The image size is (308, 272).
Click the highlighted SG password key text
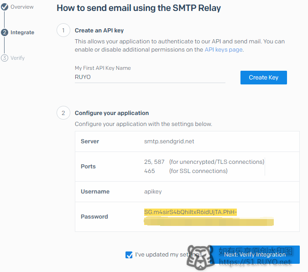pos(190,212)
